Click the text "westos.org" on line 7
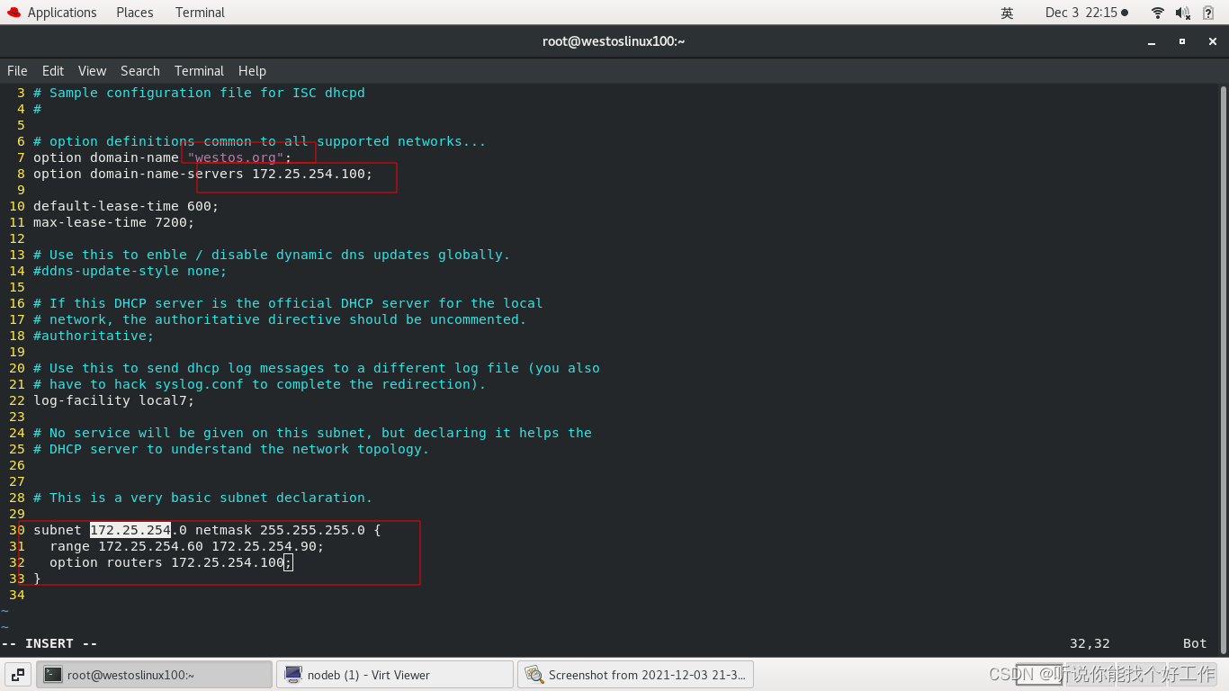The width and height of the screenshot is (1229, 691). [x=236, y=157]
